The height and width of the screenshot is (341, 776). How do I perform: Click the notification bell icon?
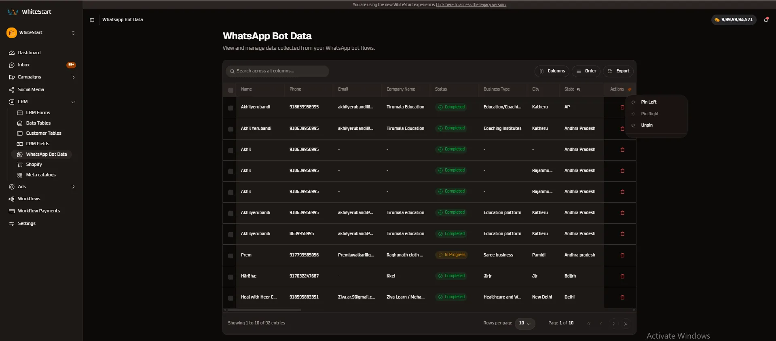766,19
